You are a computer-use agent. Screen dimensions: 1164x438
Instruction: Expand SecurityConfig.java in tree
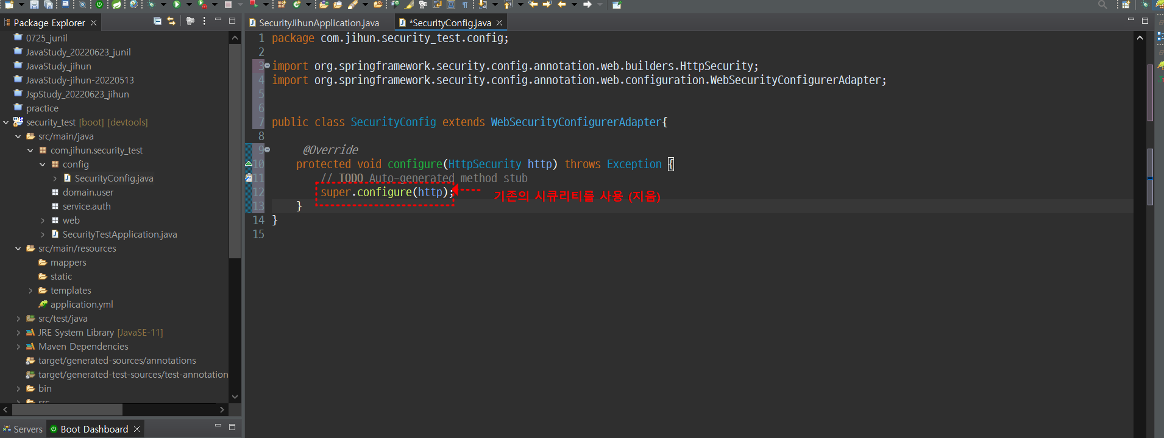coord(55,178)
